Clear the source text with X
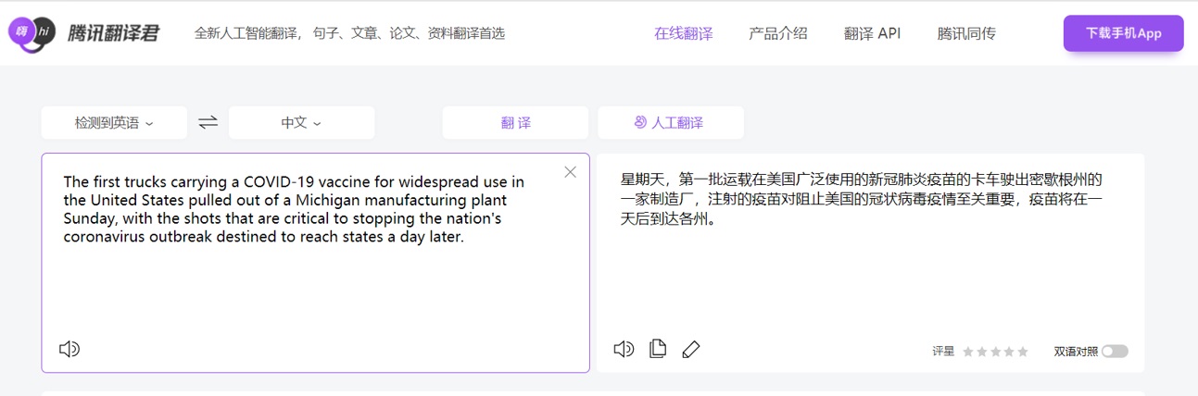The image size is (1198, 396). pyautogui.click(x=570, y=172)
